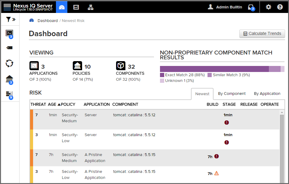289x184 pixels.
Task: Click the OPERATE column header
Action: [x=269, y=104]
